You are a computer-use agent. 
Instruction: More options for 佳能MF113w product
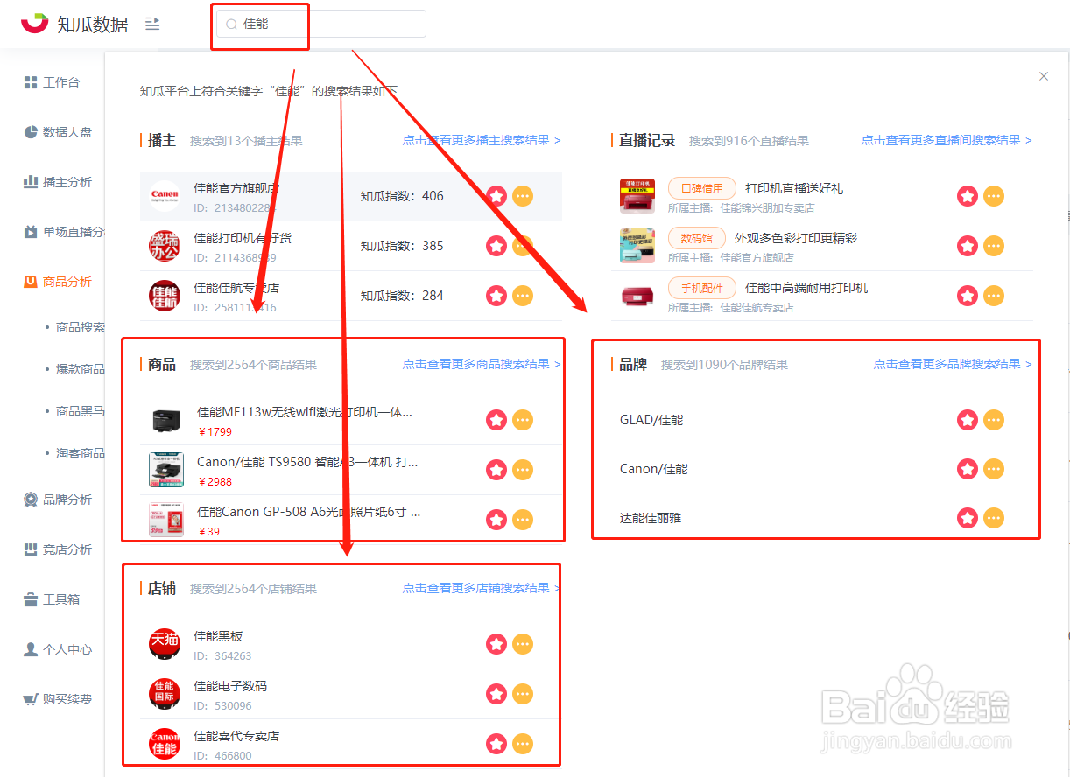pos(523,420)
